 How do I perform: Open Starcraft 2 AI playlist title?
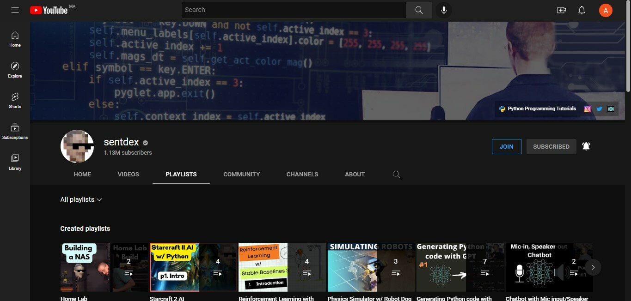click(167, 298)
